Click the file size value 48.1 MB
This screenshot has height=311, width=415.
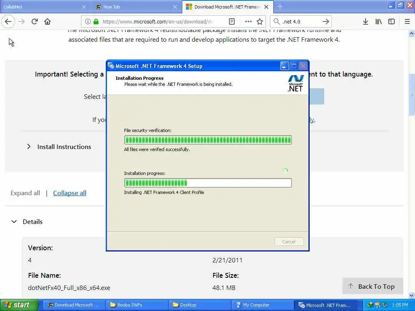224,288
